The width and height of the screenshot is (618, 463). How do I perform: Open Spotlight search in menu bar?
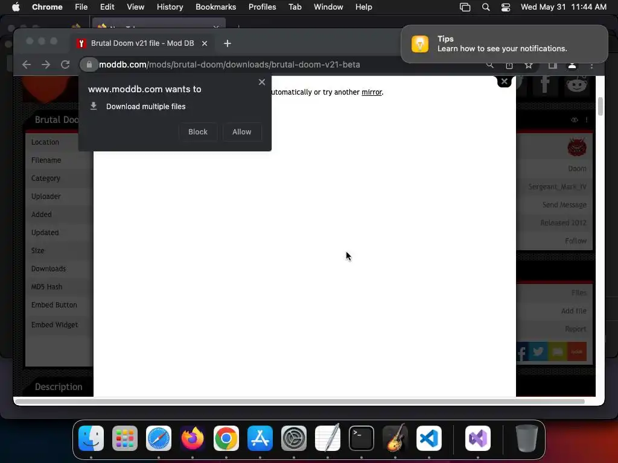click(486, 7)
